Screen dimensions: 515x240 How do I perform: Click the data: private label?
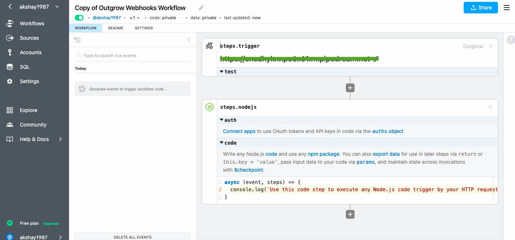click(x=203, y=18)
